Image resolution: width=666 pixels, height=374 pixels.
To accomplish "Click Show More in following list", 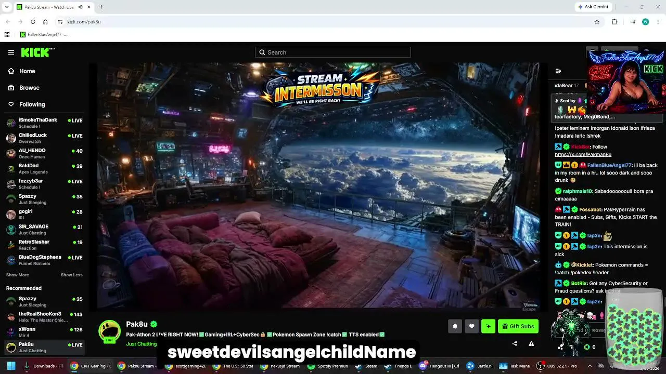I will click(17, 275).
